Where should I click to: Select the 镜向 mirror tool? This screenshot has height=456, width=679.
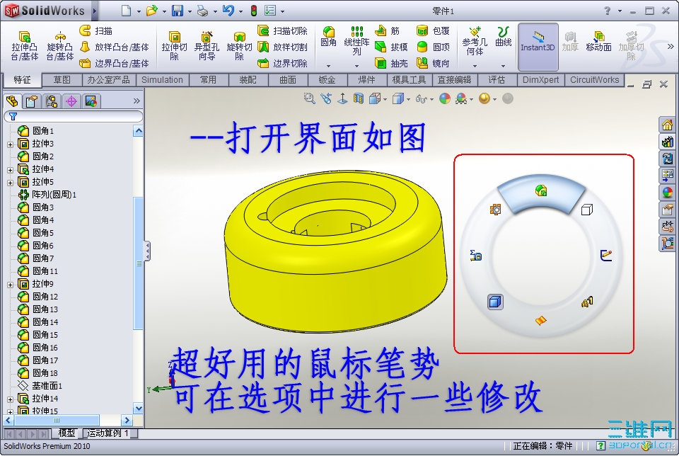433,63
